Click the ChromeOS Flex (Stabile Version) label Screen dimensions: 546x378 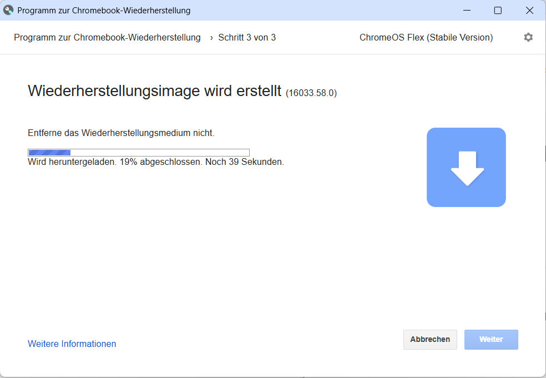click(x=426, y=37)
